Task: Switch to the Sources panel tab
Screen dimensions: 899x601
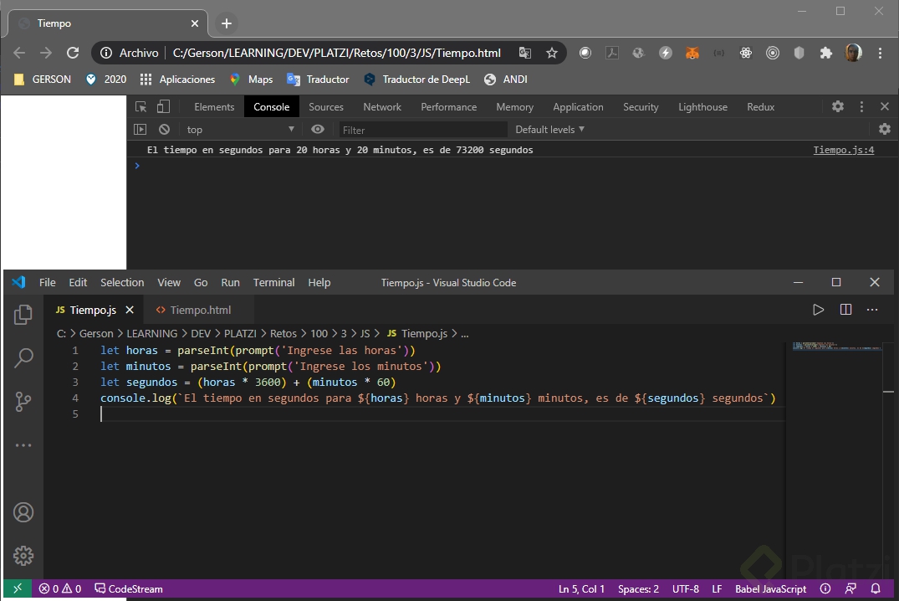Action: [325, 107]
